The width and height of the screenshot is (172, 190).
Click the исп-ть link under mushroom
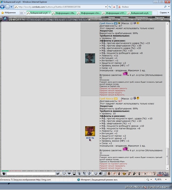tap(90, 138)
